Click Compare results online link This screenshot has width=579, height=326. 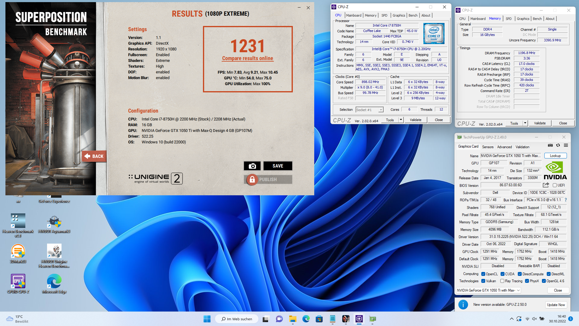click(x=248, y=58)
